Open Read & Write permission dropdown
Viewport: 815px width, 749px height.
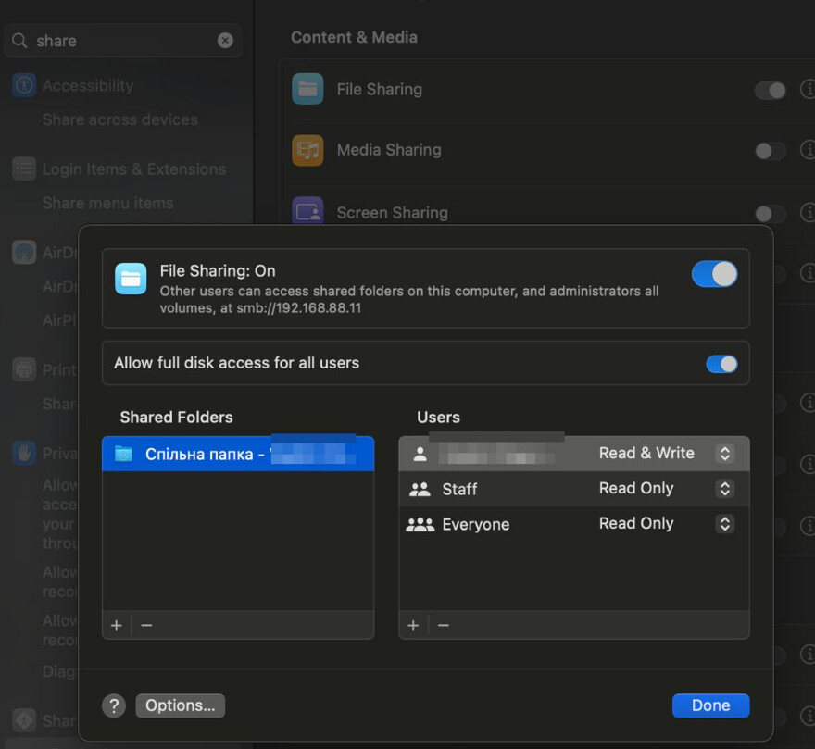pos(725,454)
